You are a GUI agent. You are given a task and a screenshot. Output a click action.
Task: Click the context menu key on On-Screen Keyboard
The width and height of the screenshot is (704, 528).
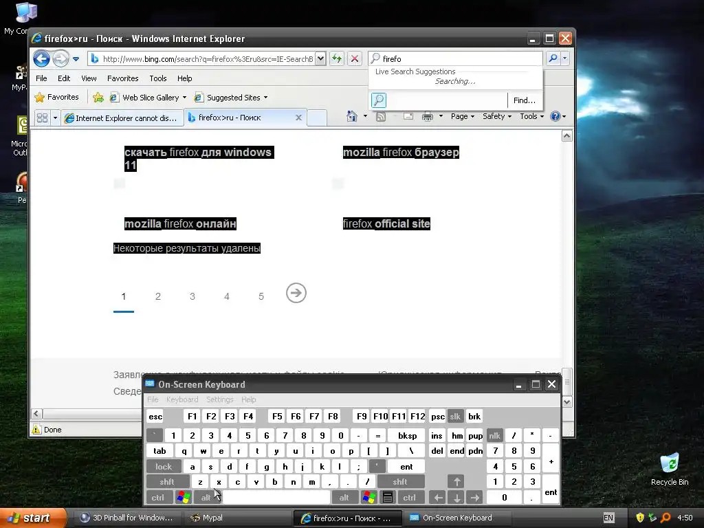[x=388, y=498]
